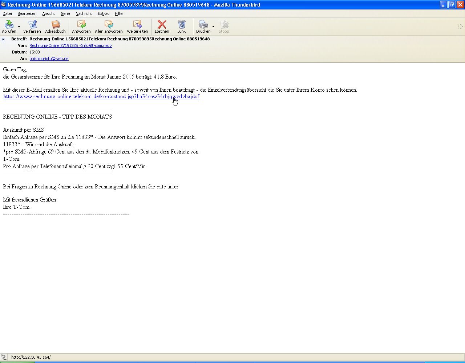Open the Drucken dropdown arrow

pyautogui.click(x=213, y=27)
